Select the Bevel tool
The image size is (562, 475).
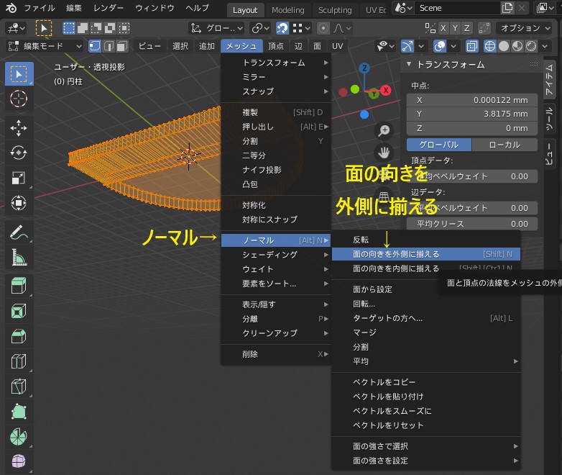click(19, 336)
